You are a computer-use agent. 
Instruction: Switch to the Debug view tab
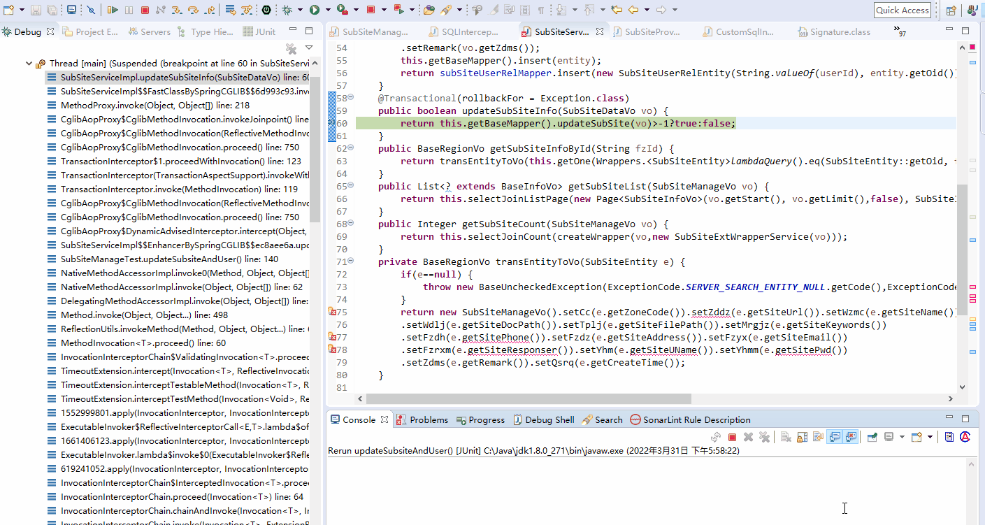(x=27, y=31)
